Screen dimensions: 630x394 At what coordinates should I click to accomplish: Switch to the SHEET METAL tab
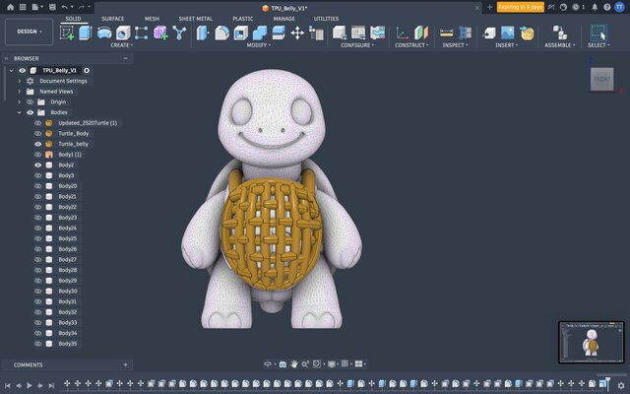click(x=196, y=19)
